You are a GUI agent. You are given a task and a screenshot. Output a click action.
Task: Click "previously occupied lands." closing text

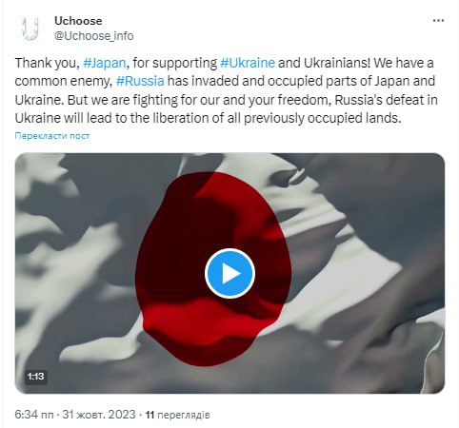(323, 118)
